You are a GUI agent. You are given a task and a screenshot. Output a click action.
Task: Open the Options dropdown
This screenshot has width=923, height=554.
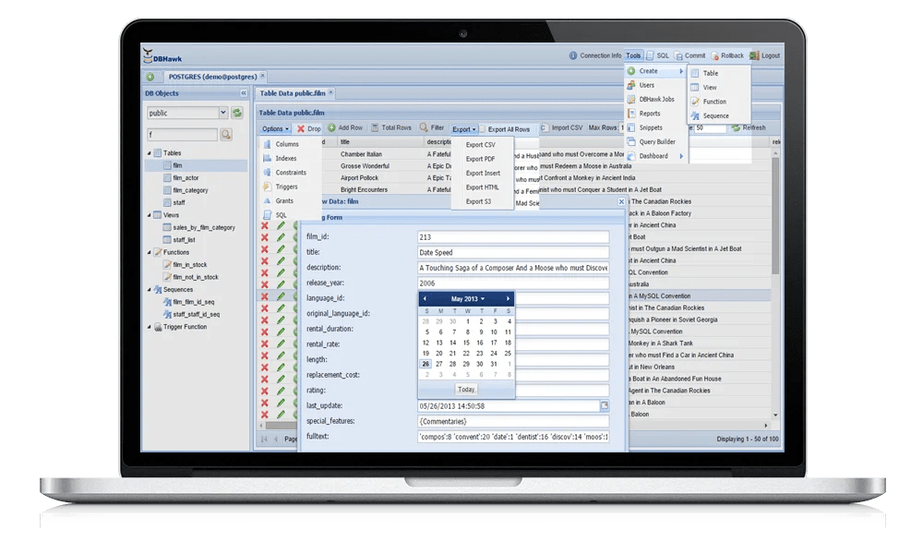point(274,129)
